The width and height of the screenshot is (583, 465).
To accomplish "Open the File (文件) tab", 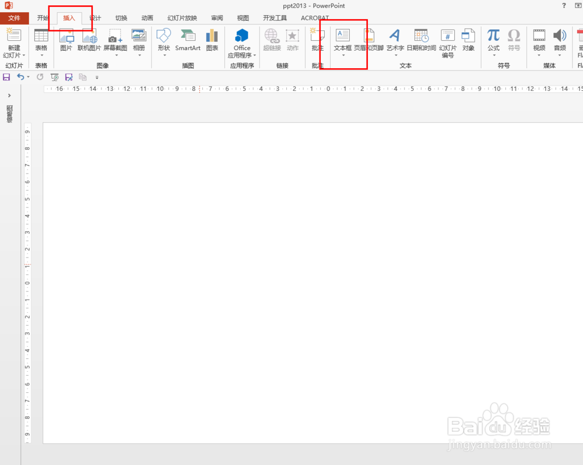I will 14,18.
